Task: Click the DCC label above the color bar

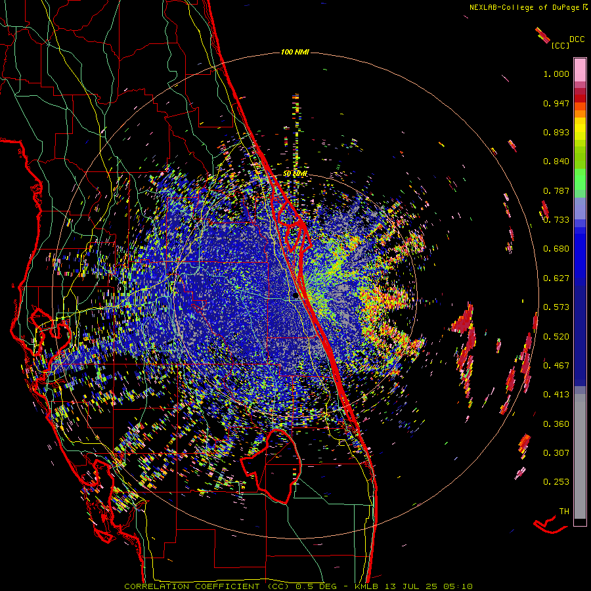Action: point(577,39)
